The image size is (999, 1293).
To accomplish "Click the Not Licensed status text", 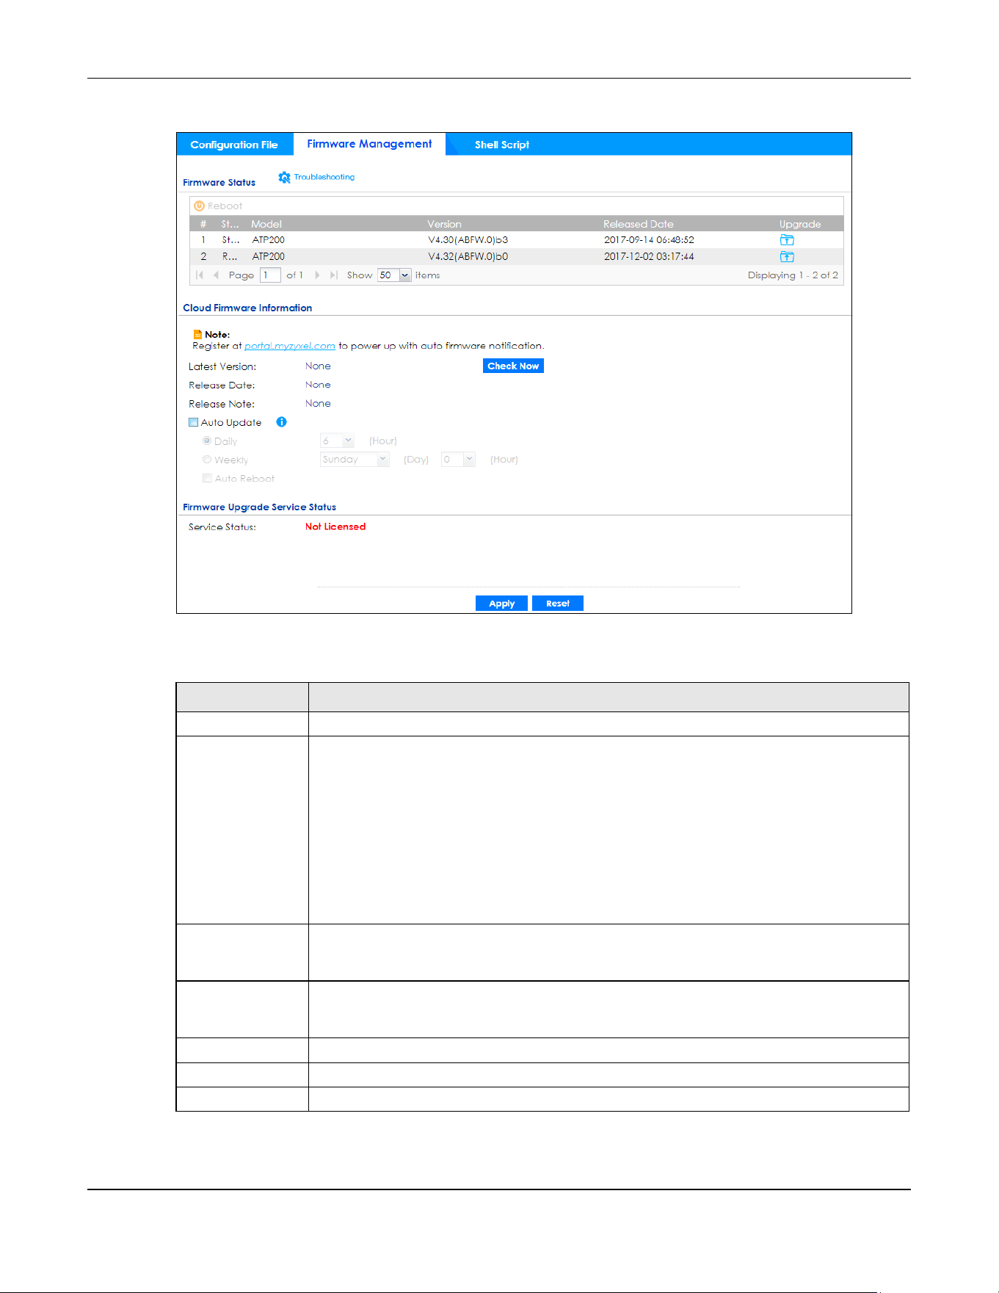I will pos(335,526).
